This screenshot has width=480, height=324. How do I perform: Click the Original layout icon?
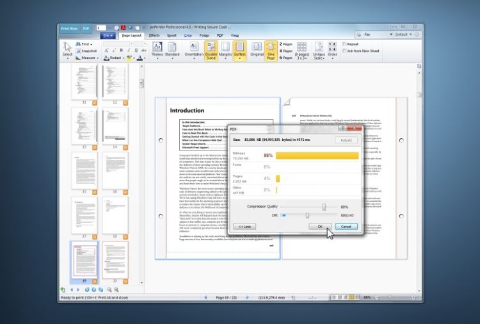tap(257, 49)
